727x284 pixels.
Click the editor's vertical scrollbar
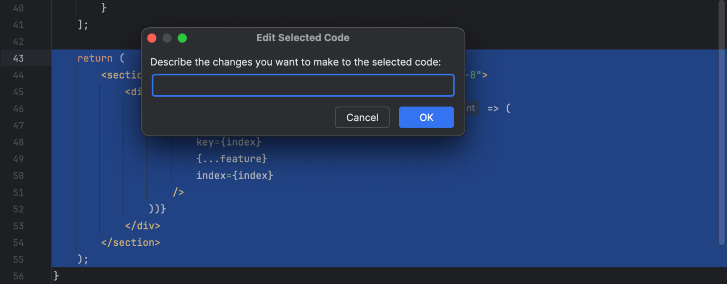coord(721,139)
